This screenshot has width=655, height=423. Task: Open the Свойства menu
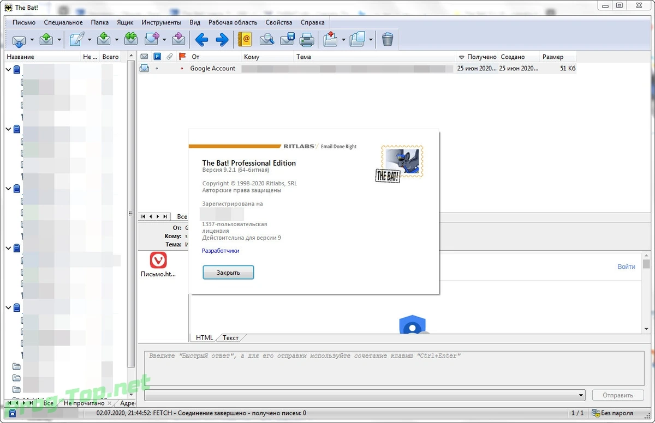279,22
